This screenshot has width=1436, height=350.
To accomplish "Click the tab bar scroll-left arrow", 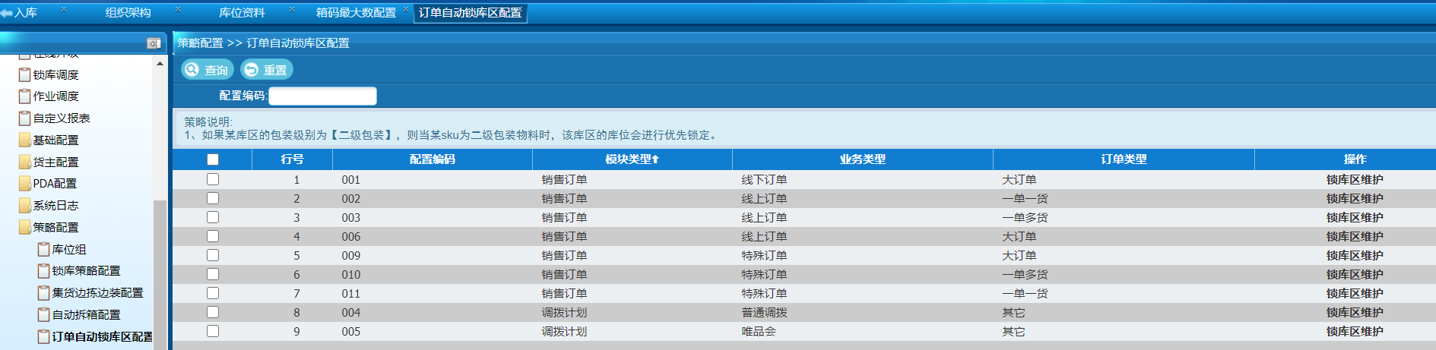I will pyautogui.click(x=6, y=13).
